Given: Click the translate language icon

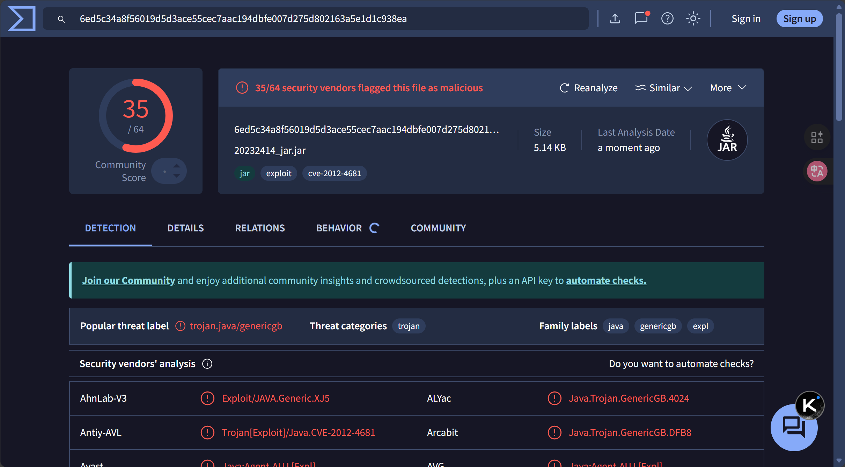Looking at the screenshot, I should point(817,171).
